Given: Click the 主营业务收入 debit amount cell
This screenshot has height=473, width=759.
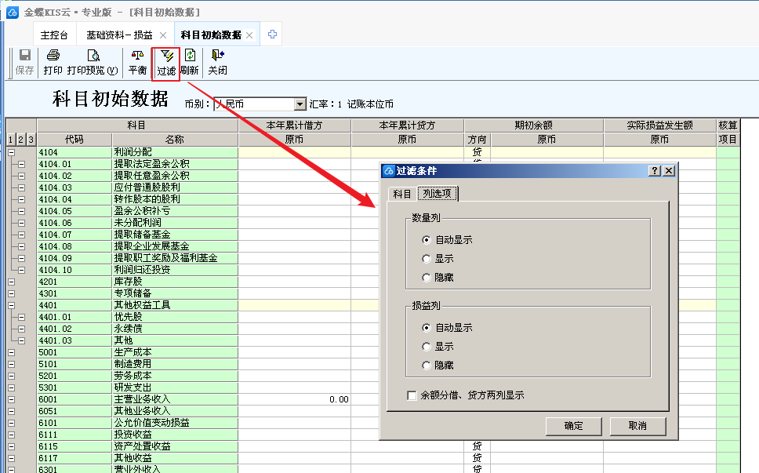Looking at the screenshot, I should pos(294,399).
